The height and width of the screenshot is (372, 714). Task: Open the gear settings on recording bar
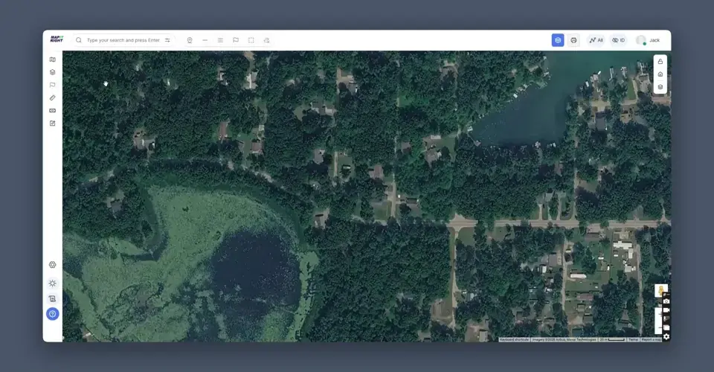(666, 337)
